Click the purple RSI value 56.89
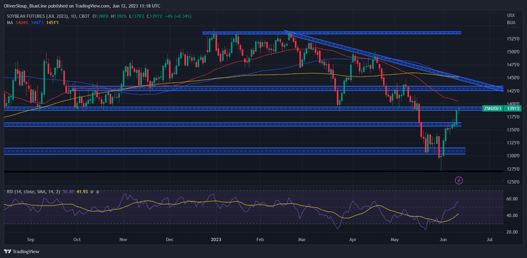Image resolution: width=527 pixels, height=258 pixels. tap(69, 192)
